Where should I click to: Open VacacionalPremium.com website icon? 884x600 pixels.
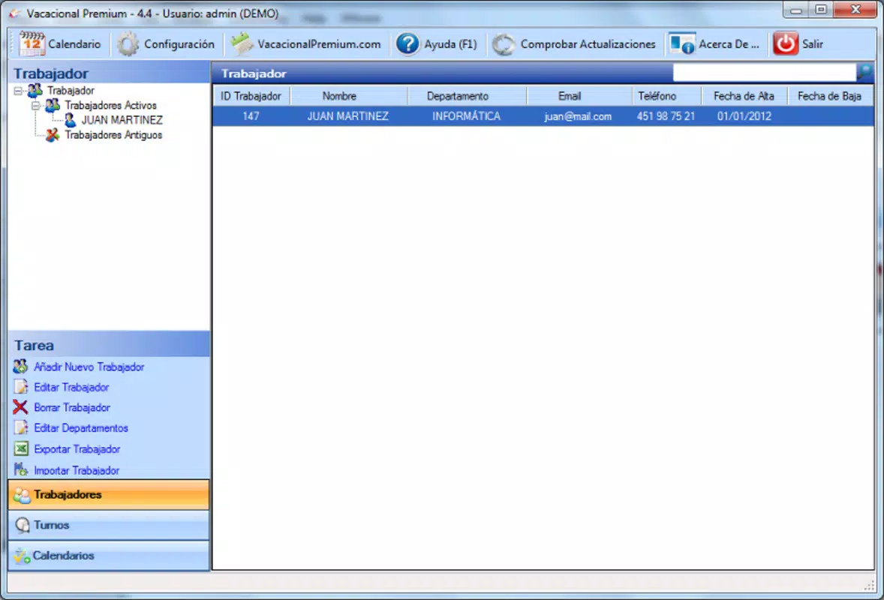(x=242, y=44)
